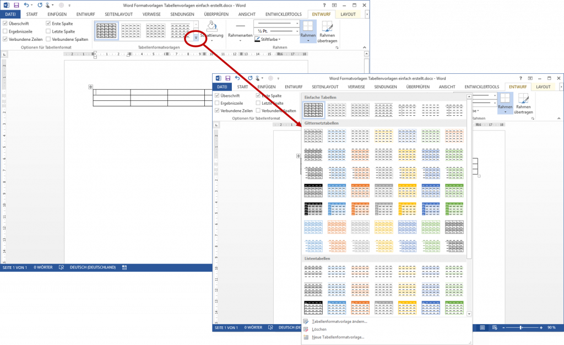
Task: Open the line style combo box in back window
Action: point(276,23)
